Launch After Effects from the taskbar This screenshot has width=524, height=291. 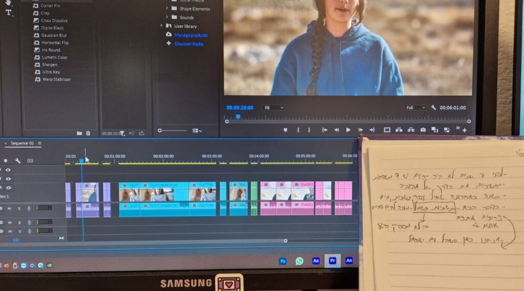coord(316,261)
